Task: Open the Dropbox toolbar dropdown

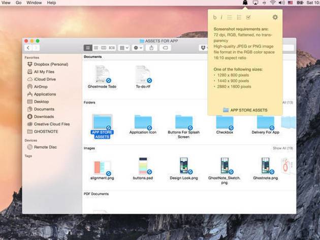Action: (x=203, y=48)
